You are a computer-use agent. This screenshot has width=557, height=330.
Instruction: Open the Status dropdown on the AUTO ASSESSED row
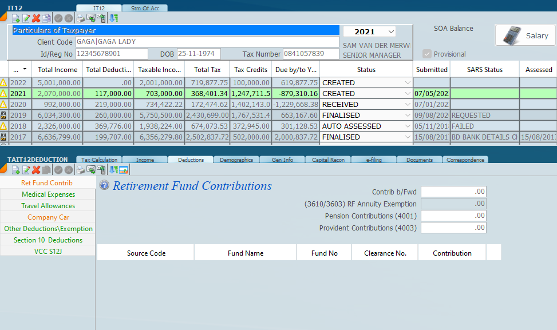[x=408, y=126]
